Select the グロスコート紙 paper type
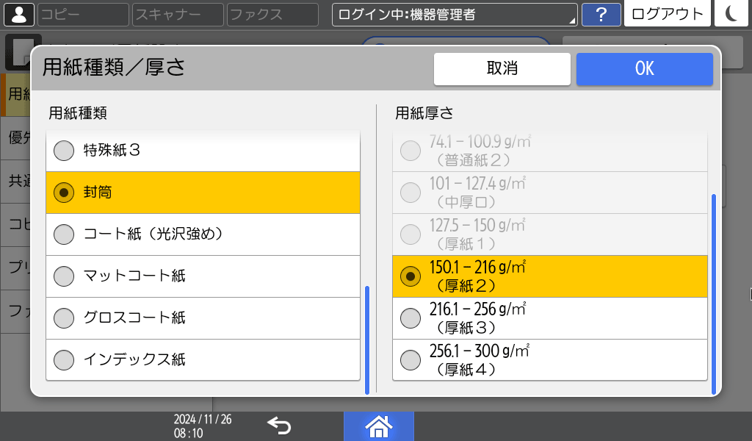Viewport: 752px width, 441px height. tap(203, 318)
